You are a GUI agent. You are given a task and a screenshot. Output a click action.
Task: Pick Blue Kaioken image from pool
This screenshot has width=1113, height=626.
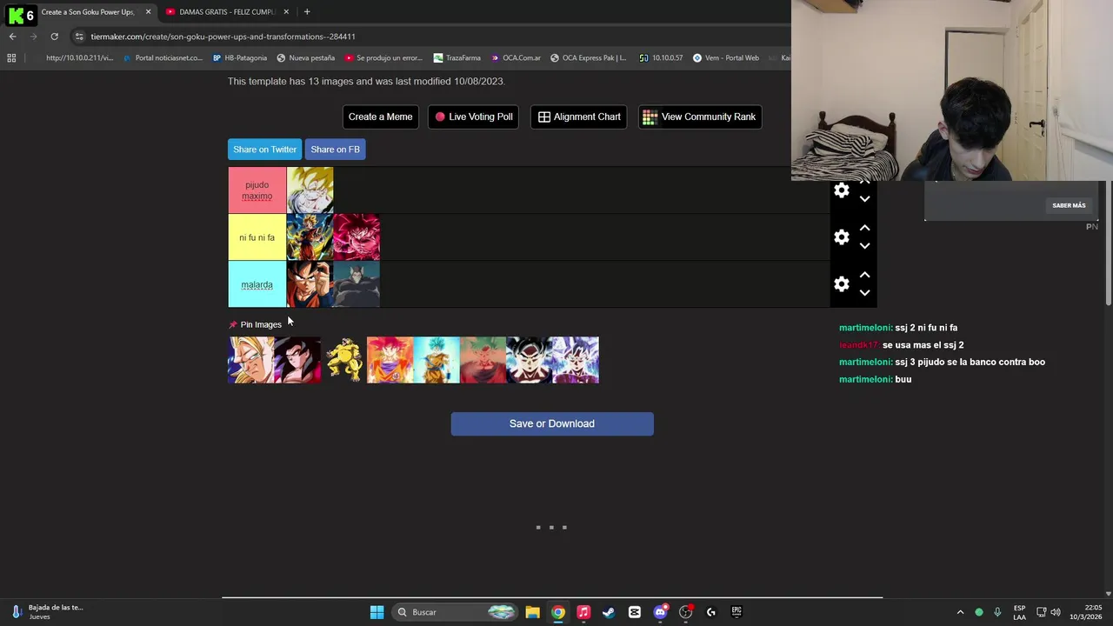[x=483, y=360]
